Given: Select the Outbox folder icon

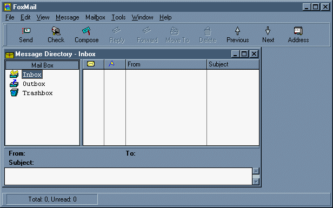Looking at the screenshot, I should (x=14, y=83).
